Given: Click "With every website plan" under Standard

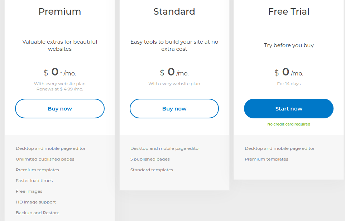Looking at the screenshot, I should pos(174,84).
